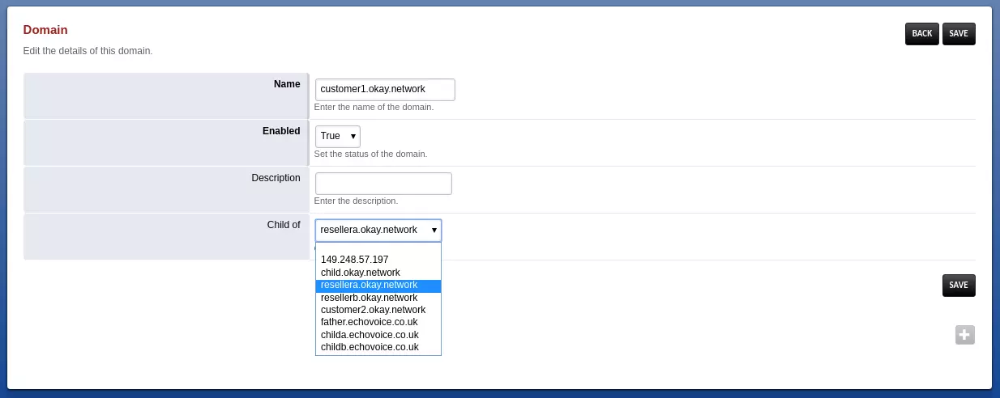Choose resellerb.okay.network option
Viewport: 1000px width, 398px height.
(x=378, y=298)
